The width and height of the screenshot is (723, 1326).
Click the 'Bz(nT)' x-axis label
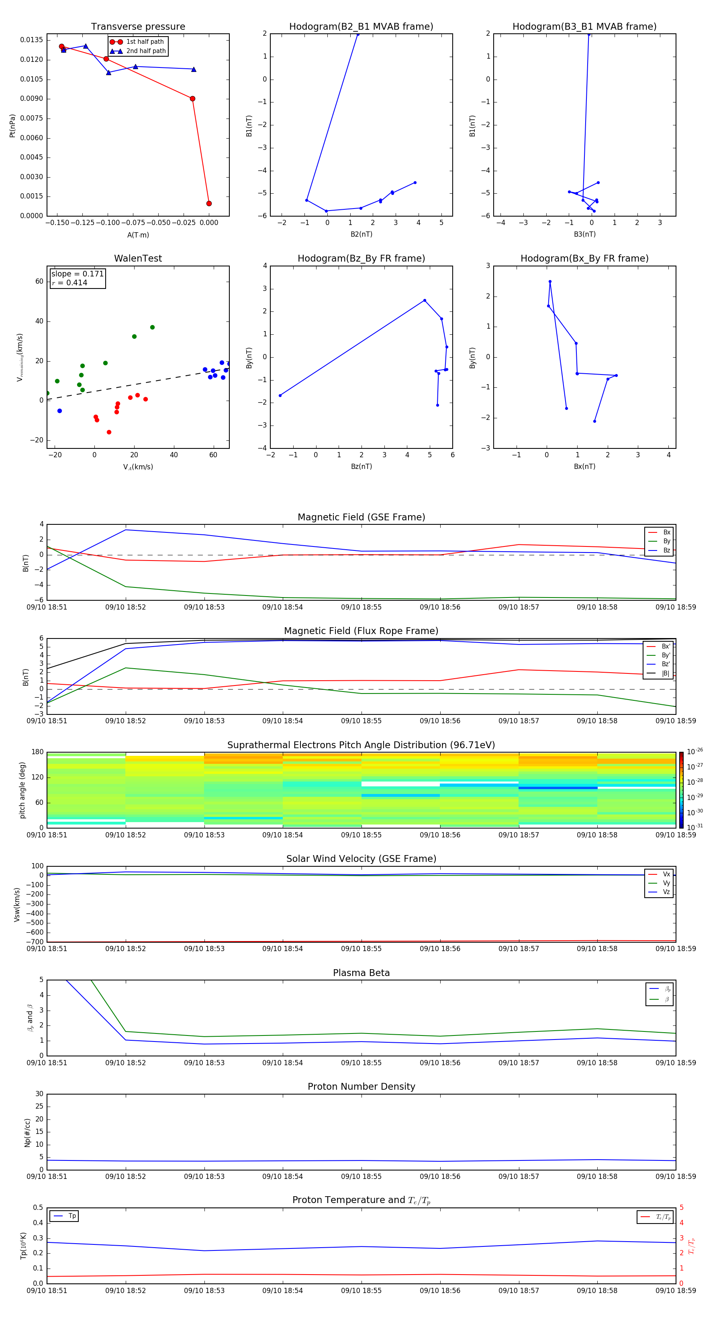pyautogui.click(x=361, y=467)
